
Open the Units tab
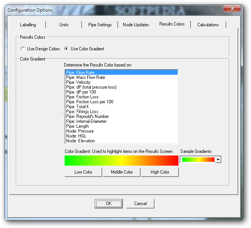tap(64, 25)
